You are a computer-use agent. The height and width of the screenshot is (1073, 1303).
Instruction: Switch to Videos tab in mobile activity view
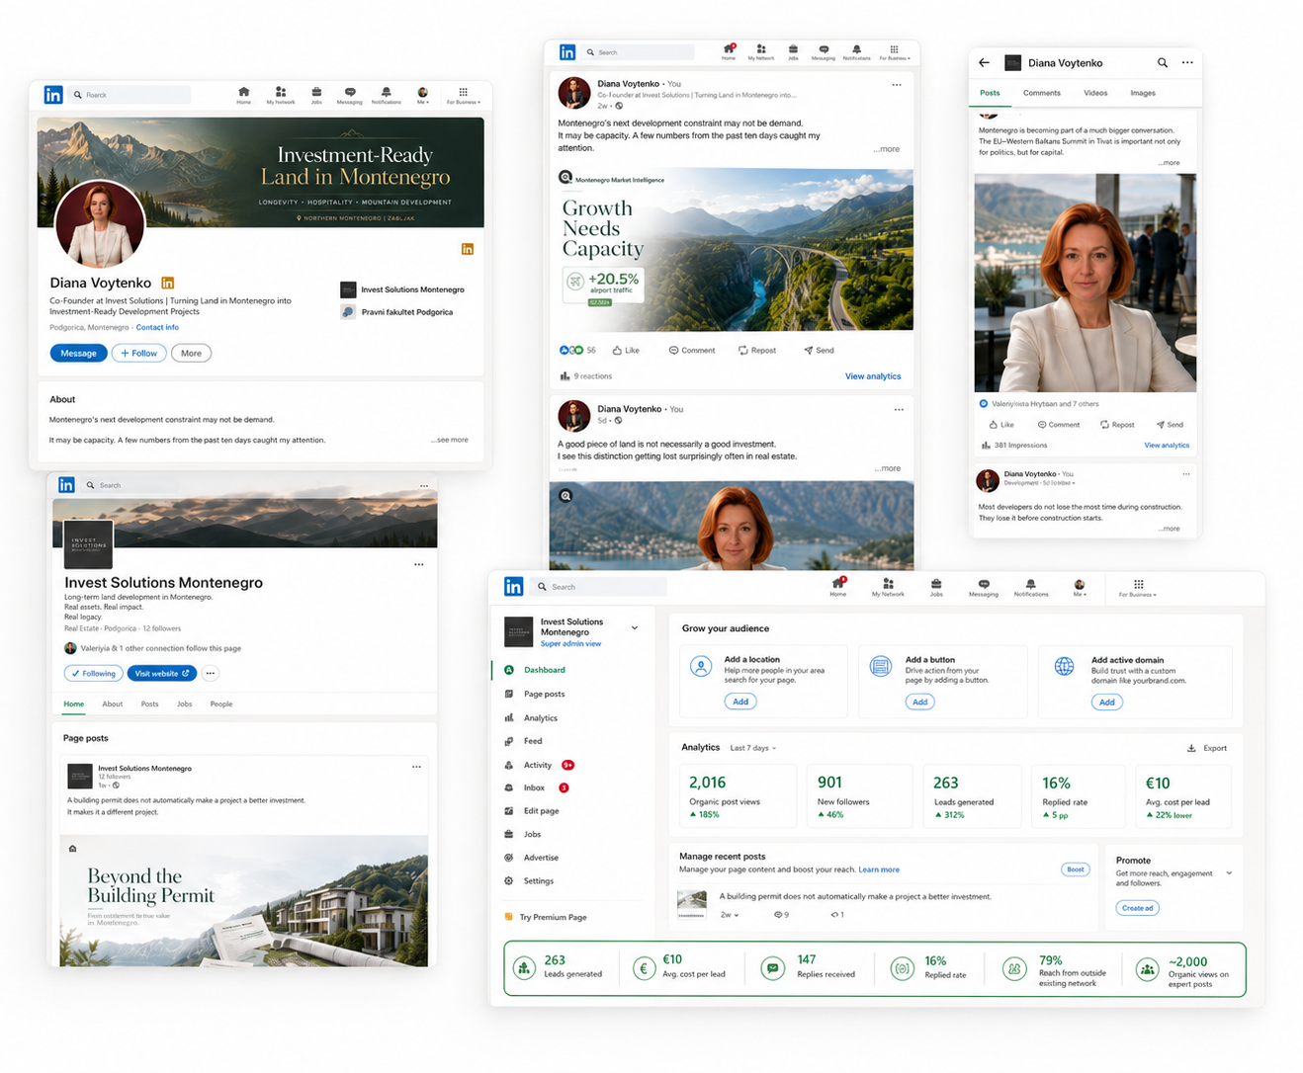(1095, 93)
